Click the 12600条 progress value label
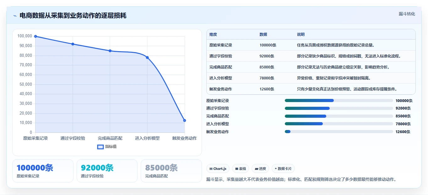The width and height of the screenshot is (428, 195). (x=403, y=132)
